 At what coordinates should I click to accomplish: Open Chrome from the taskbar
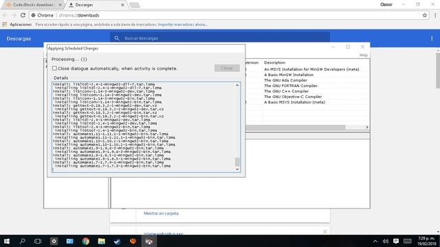tap(85, 241)
